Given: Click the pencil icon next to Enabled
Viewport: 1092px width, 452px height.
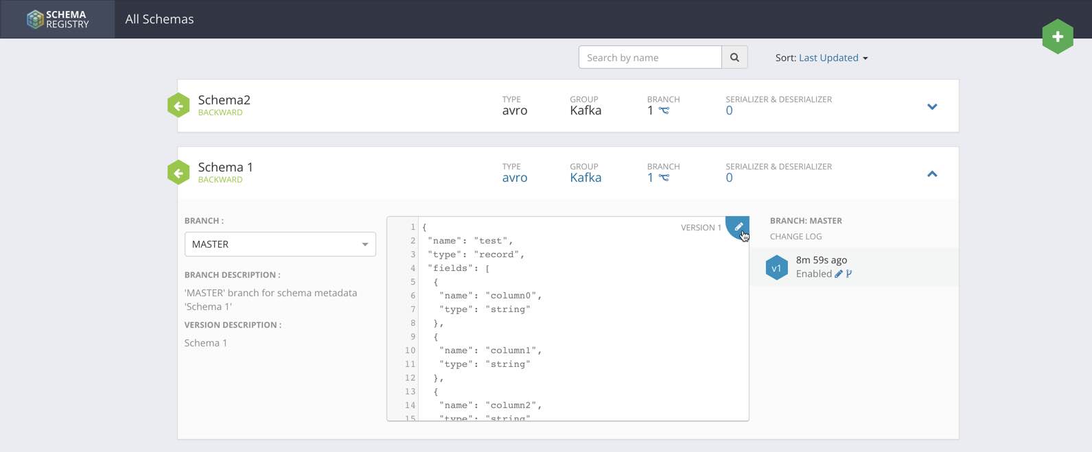Looking at the screenshot, I should [x=838, y=274].
